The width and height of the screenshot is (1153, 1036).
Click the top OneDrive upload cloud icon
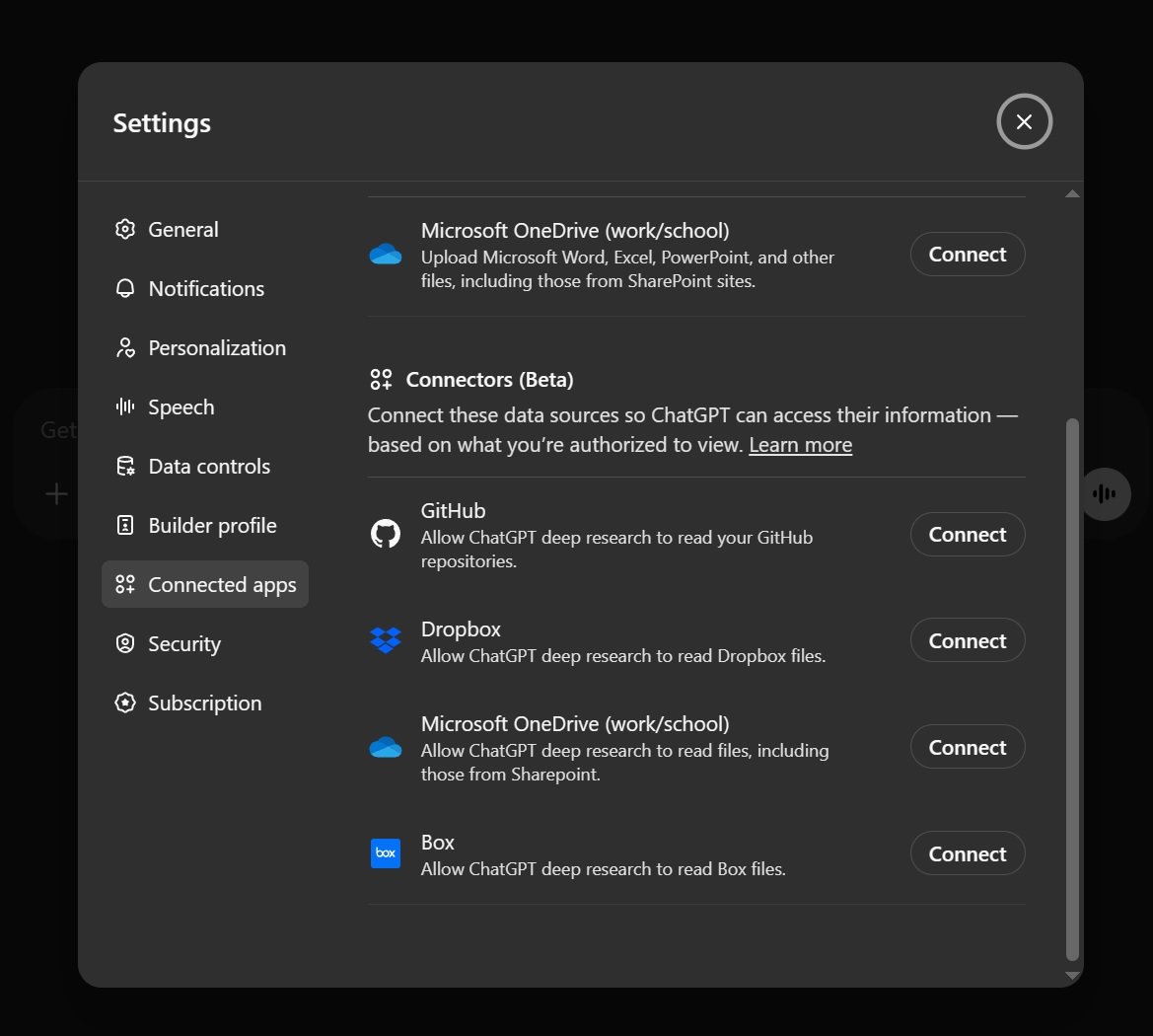click(x=385, y=255)
